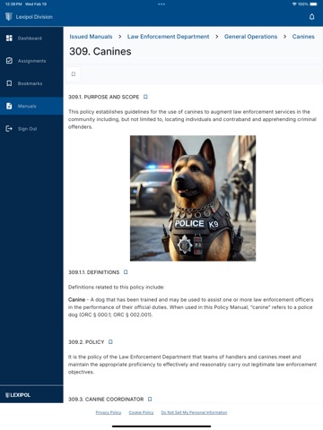The image size is (323, 430).
Task: Click the Sign Out arrow icon
Action: (x=9, y=129)
